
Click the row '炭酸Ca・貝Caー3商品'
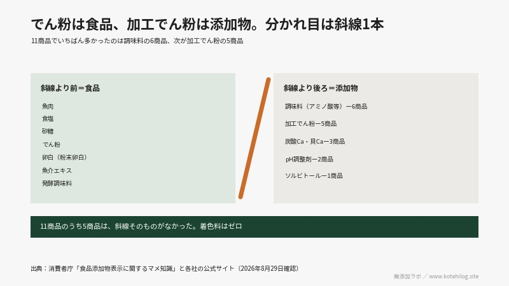[315, 141]
